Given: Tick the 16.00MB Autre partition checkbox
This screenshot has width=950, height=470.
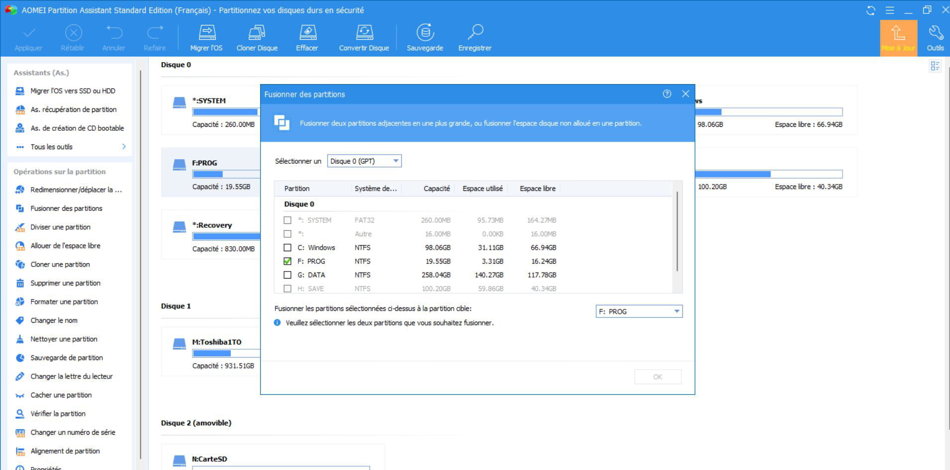Looking at the screenshot, I should tap(287, 234).
